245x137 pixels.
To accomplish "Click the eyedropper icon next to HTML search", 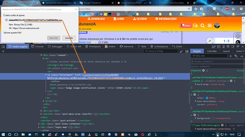I will [181, 51].
